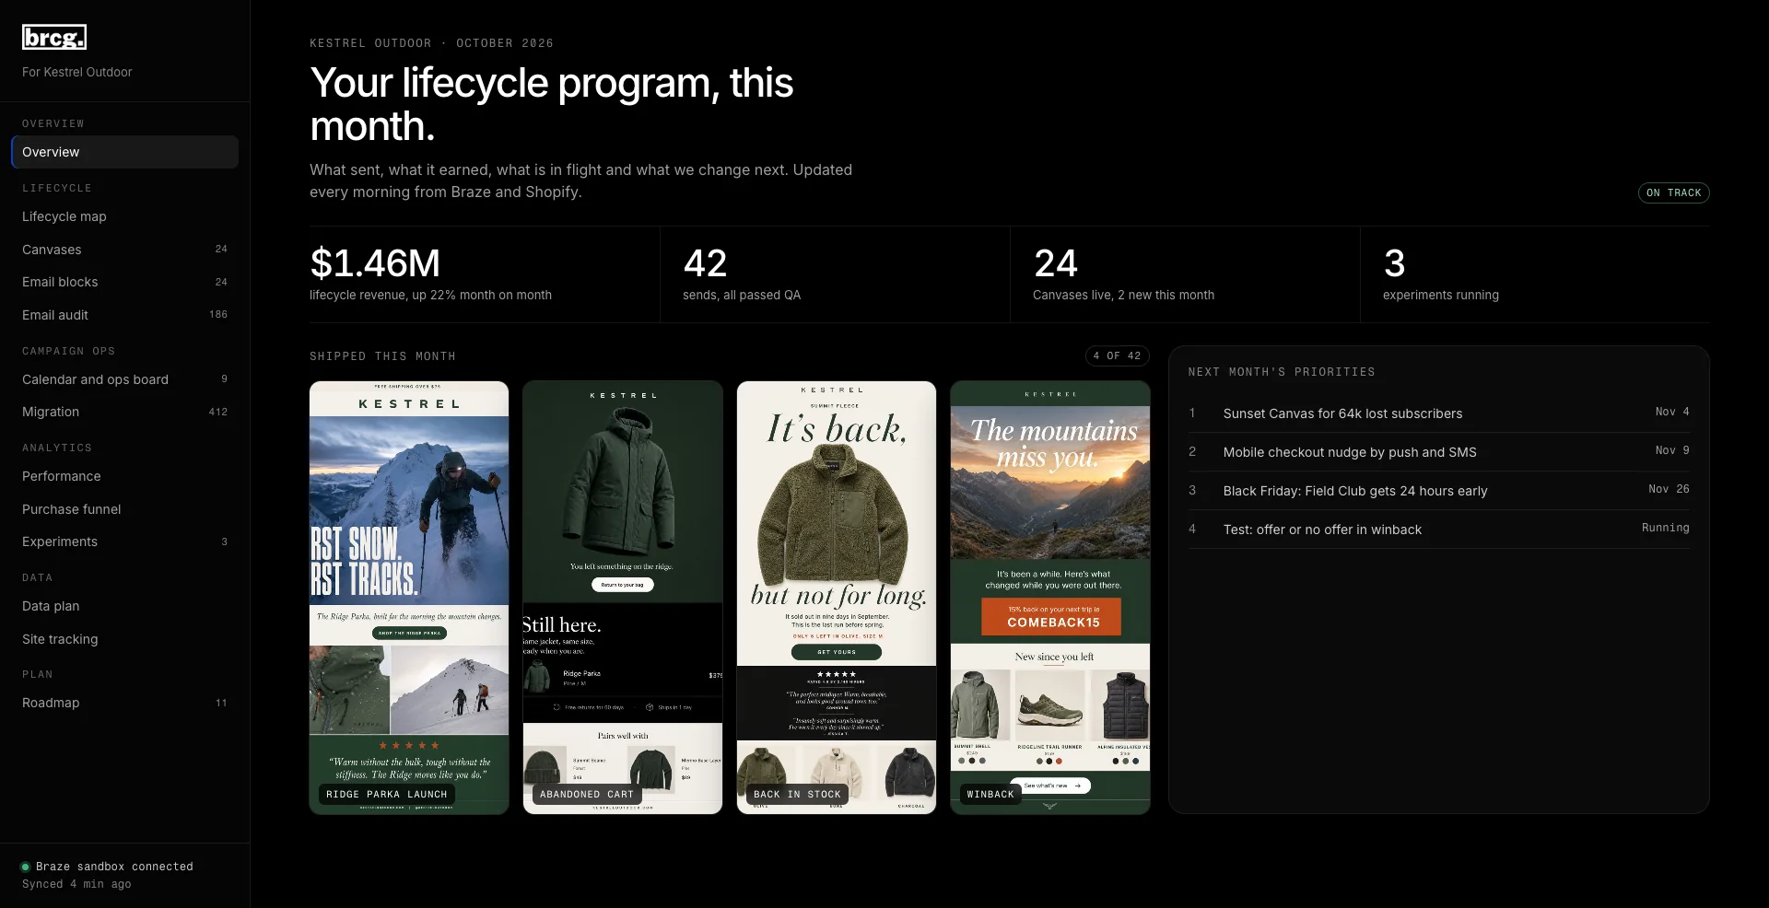This screenshot has height=908, width=1769.
Task: Click the ABANDONED CART tag label
Action: (587, 794)
